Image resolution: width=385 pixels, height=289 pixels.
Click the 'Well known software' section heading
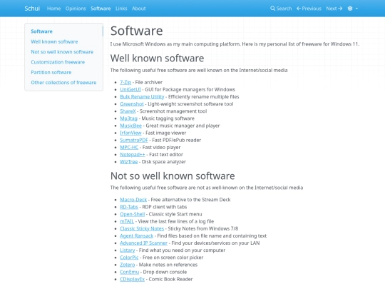[x=157, y=59]
